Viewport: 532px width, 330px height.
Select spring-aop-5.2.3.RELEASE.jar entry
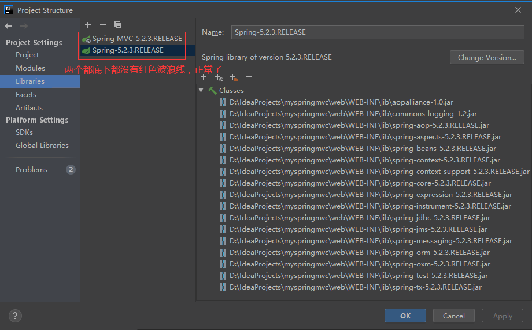359,125
